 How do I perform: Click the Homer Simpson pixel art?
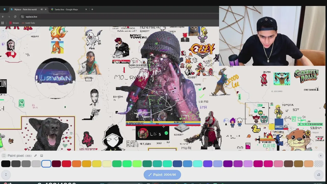click(204, 32)
